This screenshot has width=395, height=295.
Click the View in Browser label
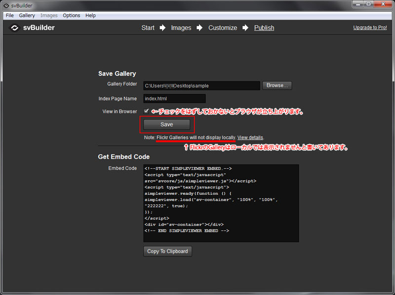pyautogui.click(x=119, y=111)
